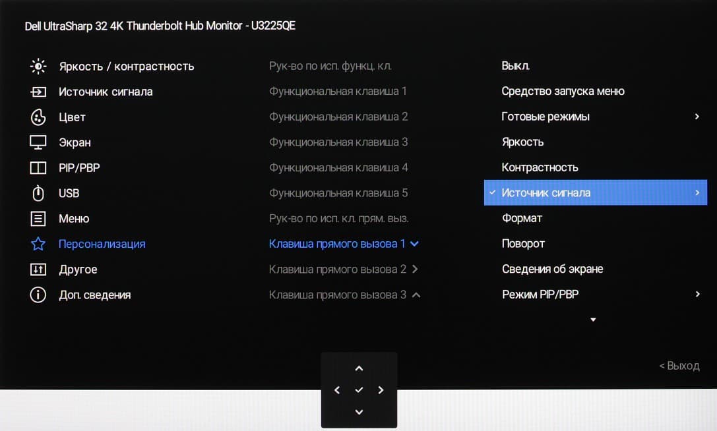
Task: Click the info circle icon
Action: [x=38, y=295]
